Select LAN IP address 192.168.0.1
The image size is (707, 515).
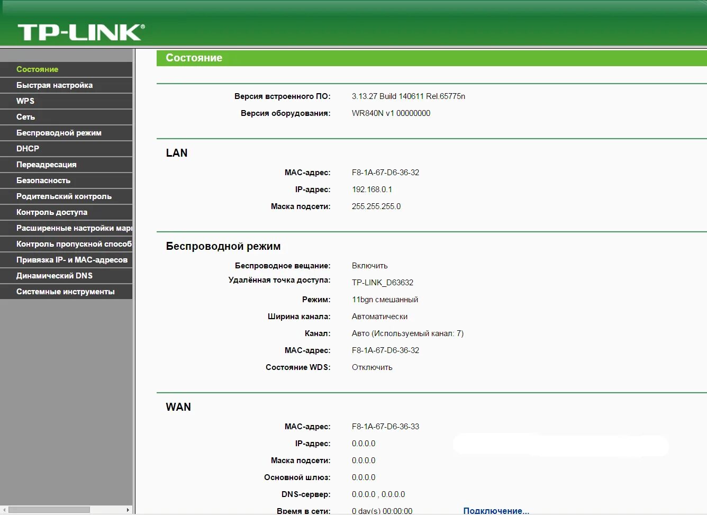click(x=372, y=189)
